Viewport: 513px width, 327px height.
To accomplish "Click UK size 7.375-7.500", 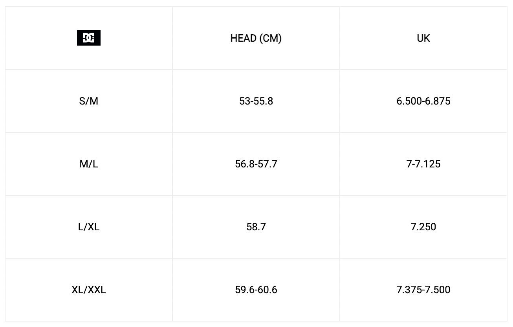I will click(423, 290).
